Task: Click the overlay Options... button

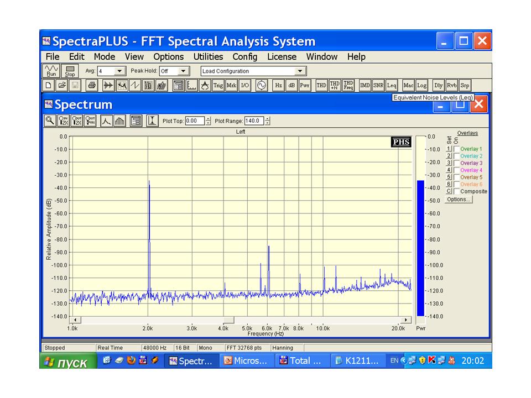Action: coord(459,200)
